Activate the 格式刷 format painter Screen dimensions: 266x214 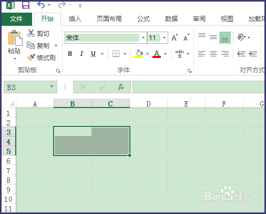click(x=42, y=57)
